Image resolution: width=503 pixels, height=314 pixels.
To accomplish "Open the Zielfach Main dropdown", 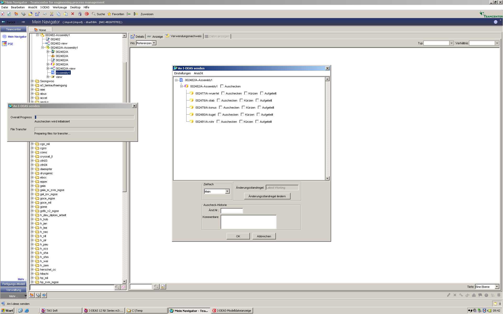I will (227, 192).
